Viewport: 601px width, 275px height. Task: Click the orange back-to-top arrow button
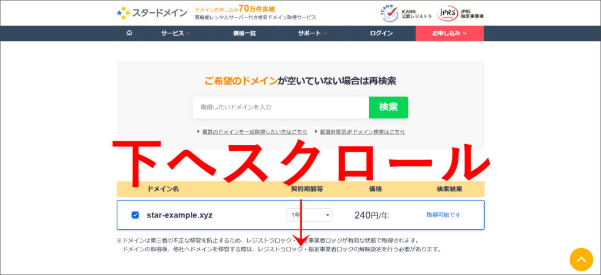[582, 260]
